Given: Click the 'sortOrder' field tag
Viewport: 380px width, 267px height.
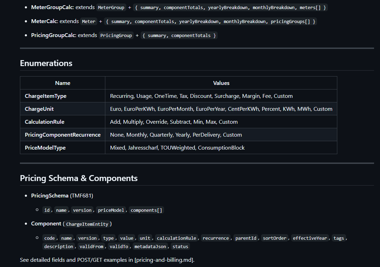Looking at the screenshot, I should (x=275, y=238).
